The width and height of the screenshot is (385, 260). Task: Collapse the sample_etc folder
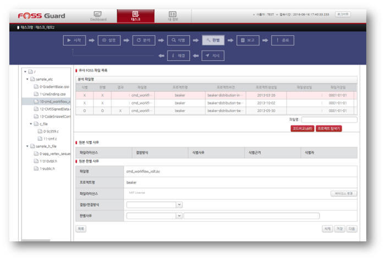tap(26, 79)
